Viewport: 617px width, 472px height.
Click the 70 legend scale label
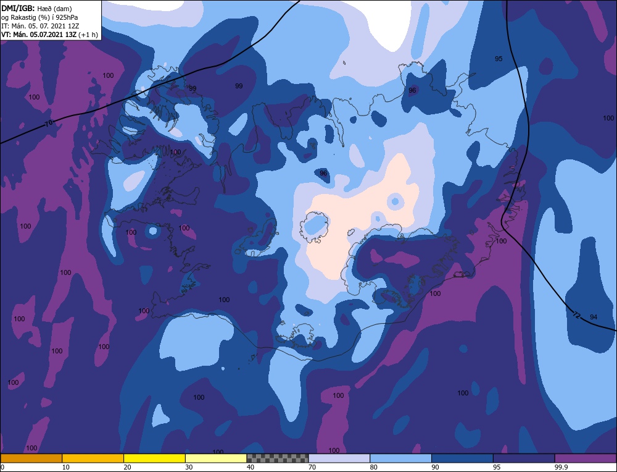[x=312, y=467]
